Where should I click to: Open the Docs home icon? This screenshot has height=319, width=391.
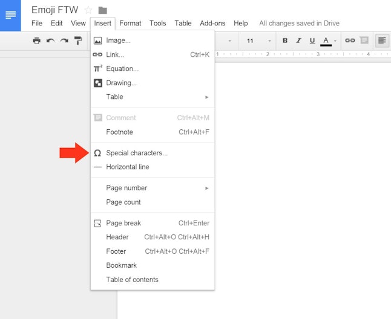coord(10,16)
